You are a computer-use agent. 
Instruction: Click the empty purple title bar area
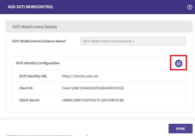120,7
